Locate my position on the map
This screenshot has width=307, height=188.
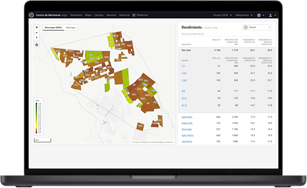[37, 45]
